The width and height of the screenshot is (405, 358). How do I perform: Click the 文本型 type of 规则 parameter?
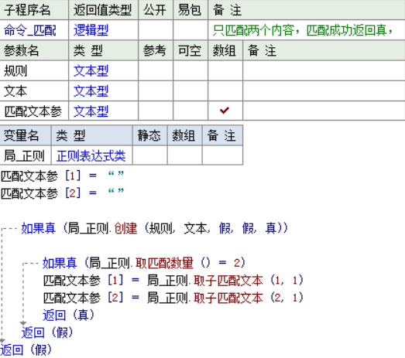(x=91, y=71)
